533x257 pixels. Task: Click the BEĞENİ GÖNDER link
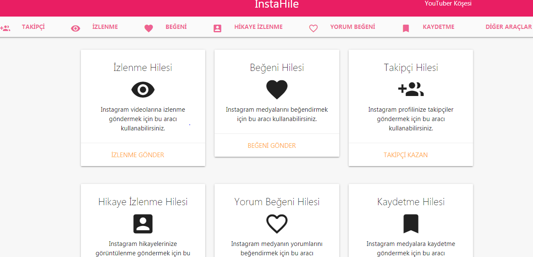click(272, 146)
